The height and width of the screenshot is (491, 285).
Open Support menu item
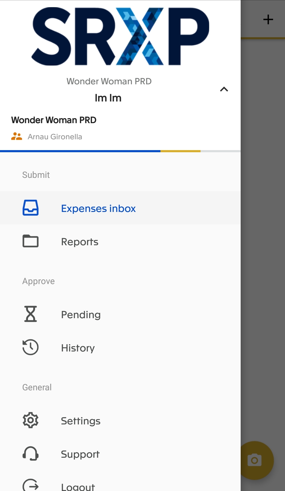pyautogui.click(x=120, y=453)
